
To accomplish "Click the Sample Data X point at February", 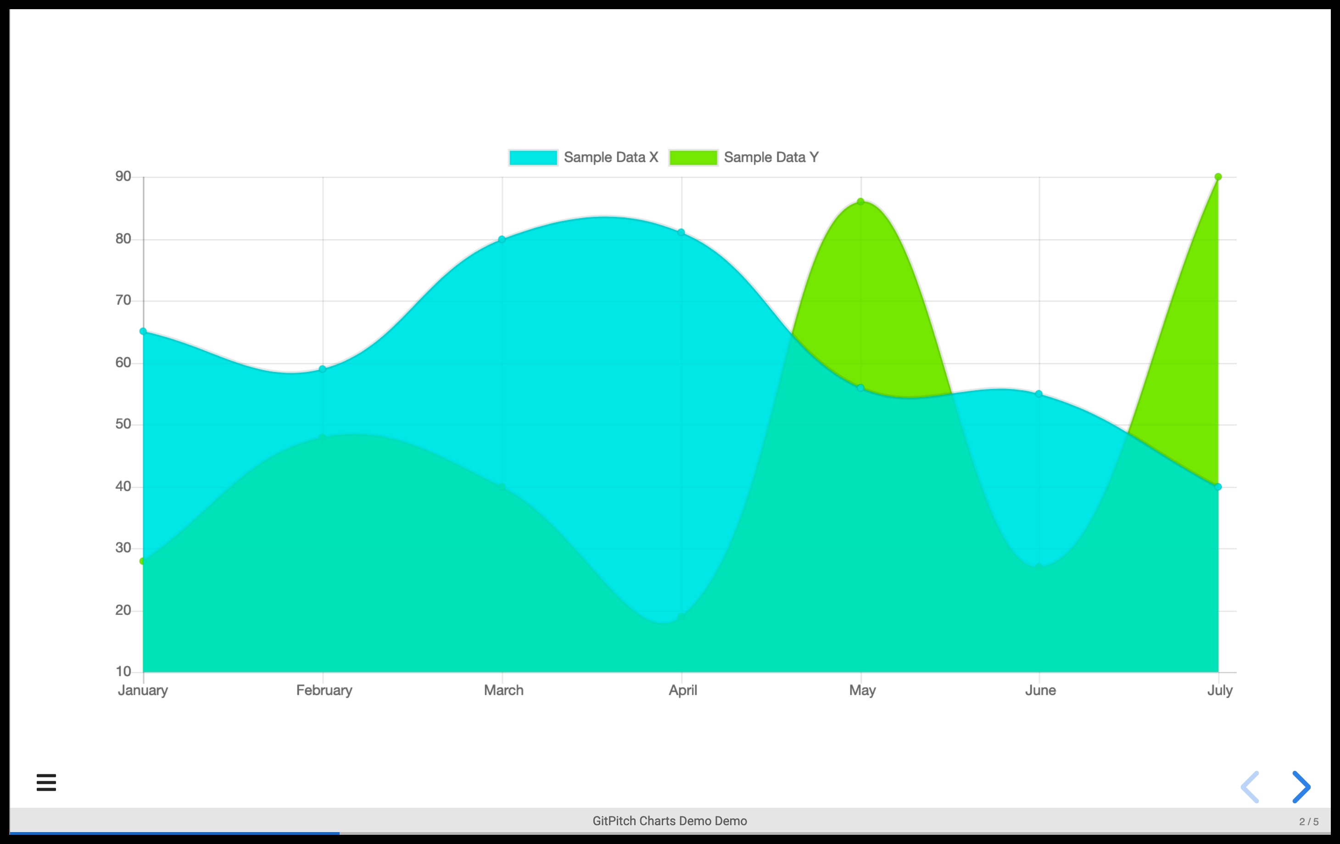I will click(322, 369).
